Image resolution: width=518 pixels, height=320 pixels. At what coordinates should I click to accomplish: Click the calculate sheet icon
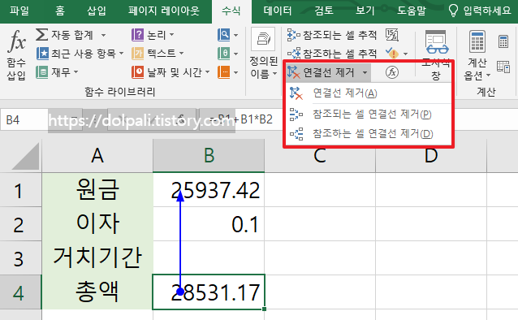(503, 67)
